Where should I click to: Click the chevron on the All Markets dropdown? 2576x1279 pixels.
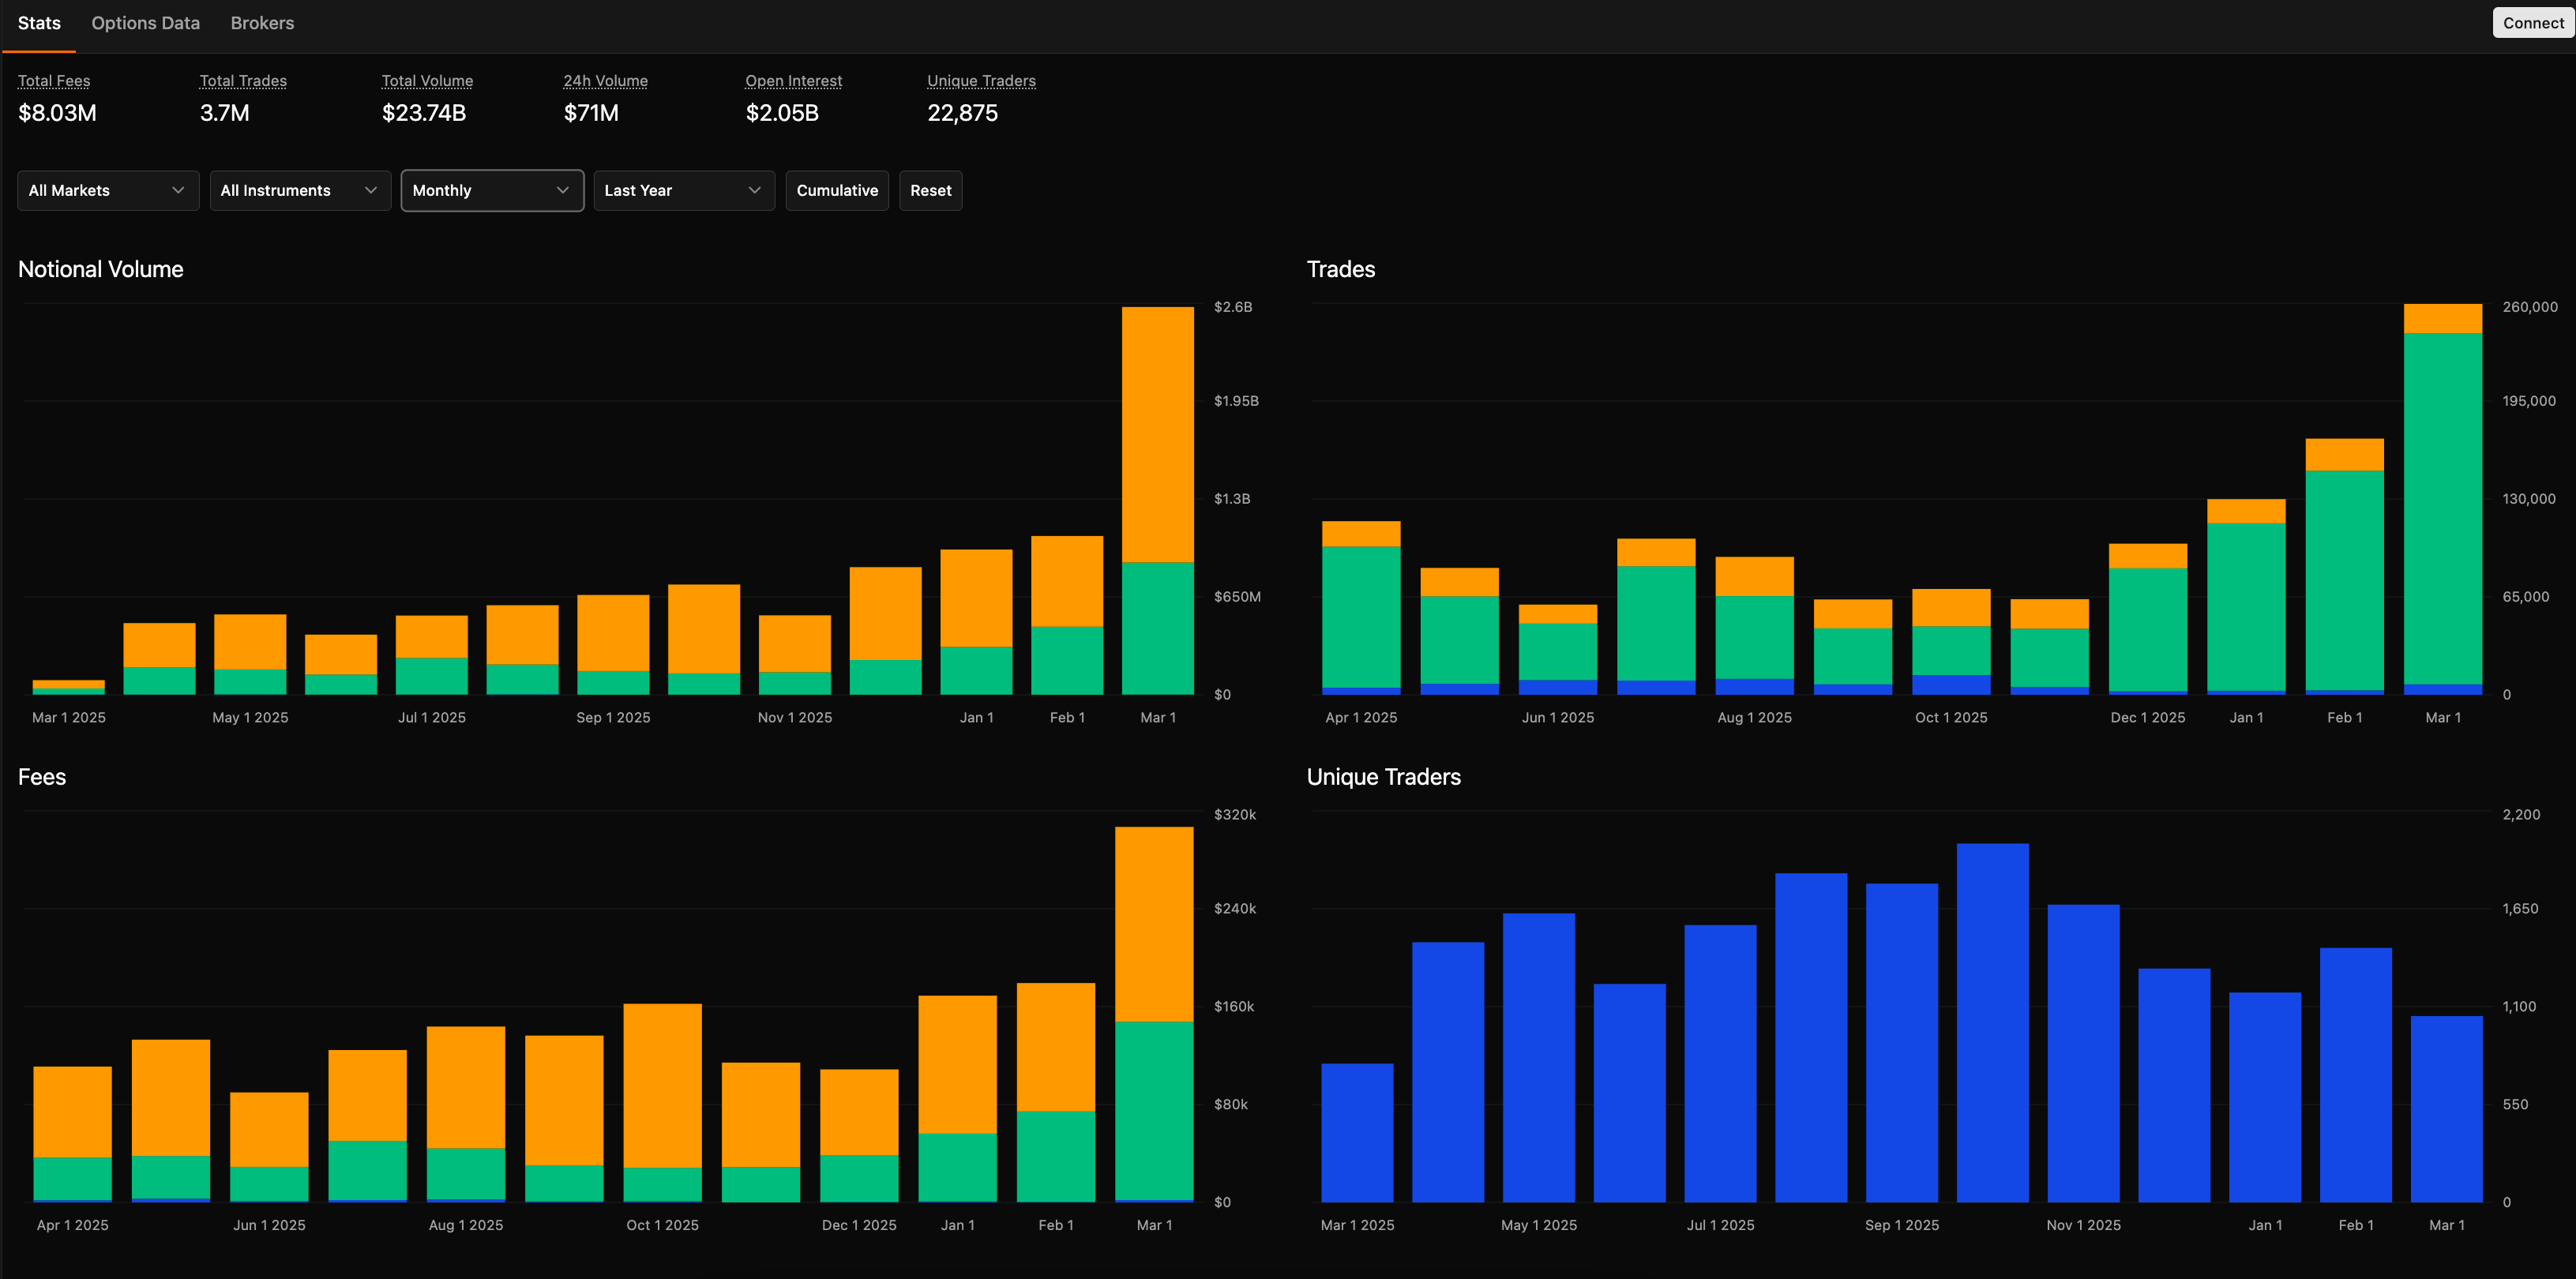[178, 190]
